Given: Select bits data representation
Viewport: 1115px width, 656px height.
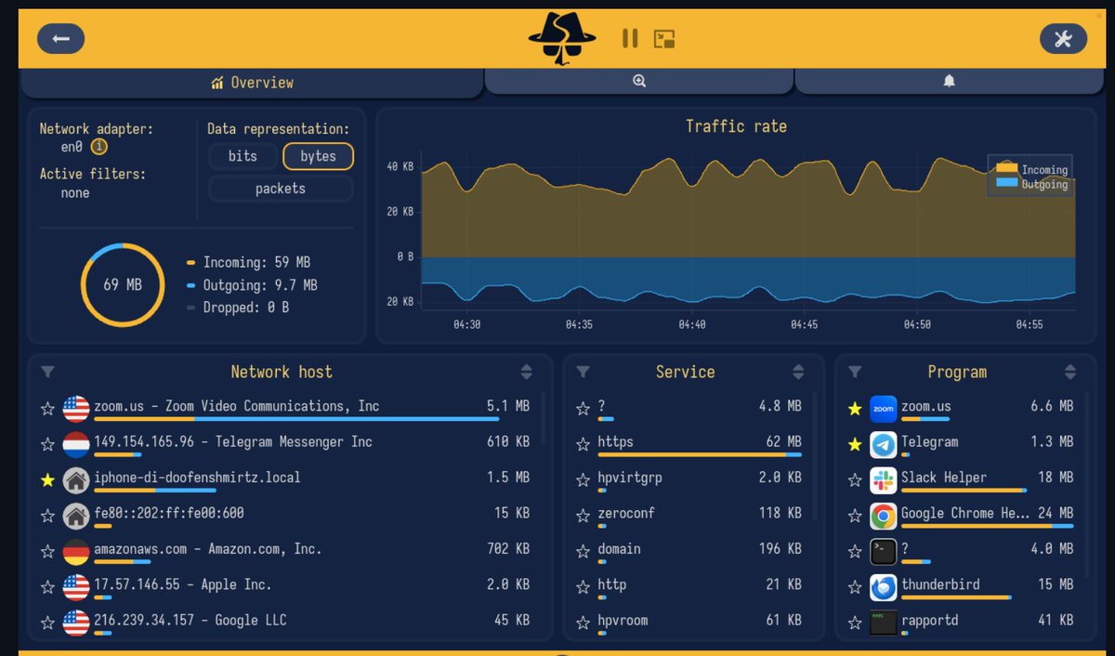Looking at the screenshot, I should pos(243,156).
